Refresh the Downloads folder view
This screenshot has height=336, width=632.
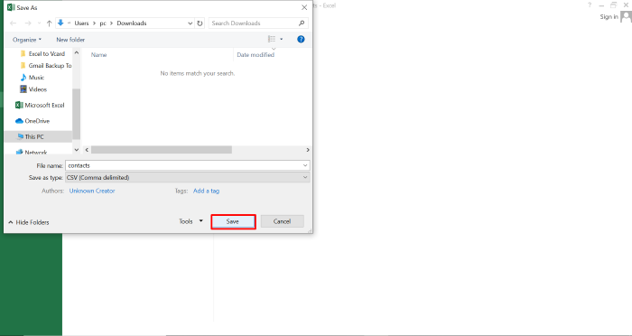tap(200, 23)
